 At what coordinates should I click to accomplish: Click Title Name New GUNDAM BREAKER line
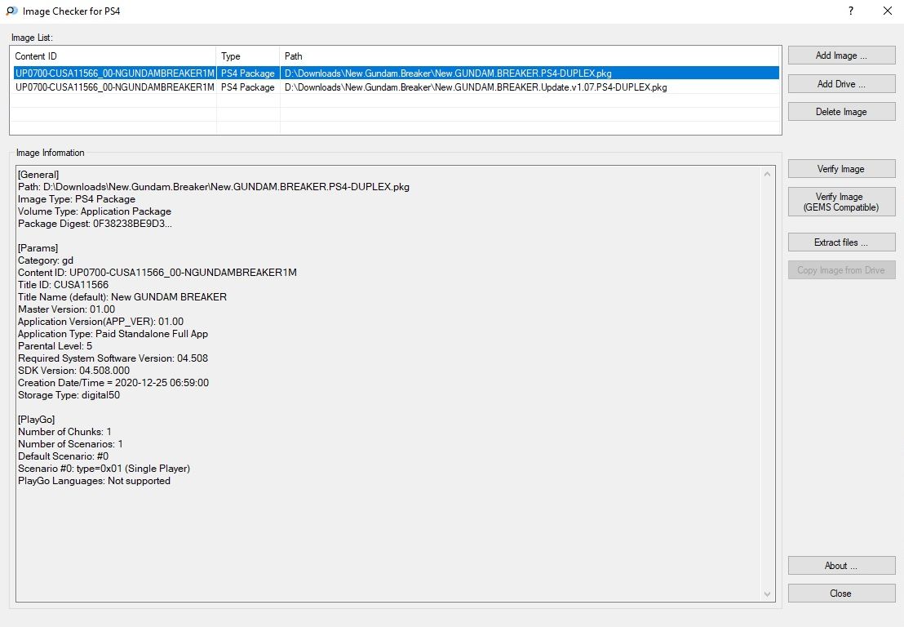pos(122,296)
